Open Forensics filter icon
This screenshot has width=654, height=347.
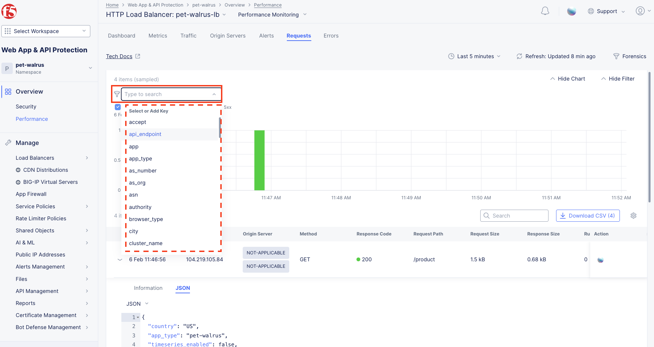(x=616, y=56)
